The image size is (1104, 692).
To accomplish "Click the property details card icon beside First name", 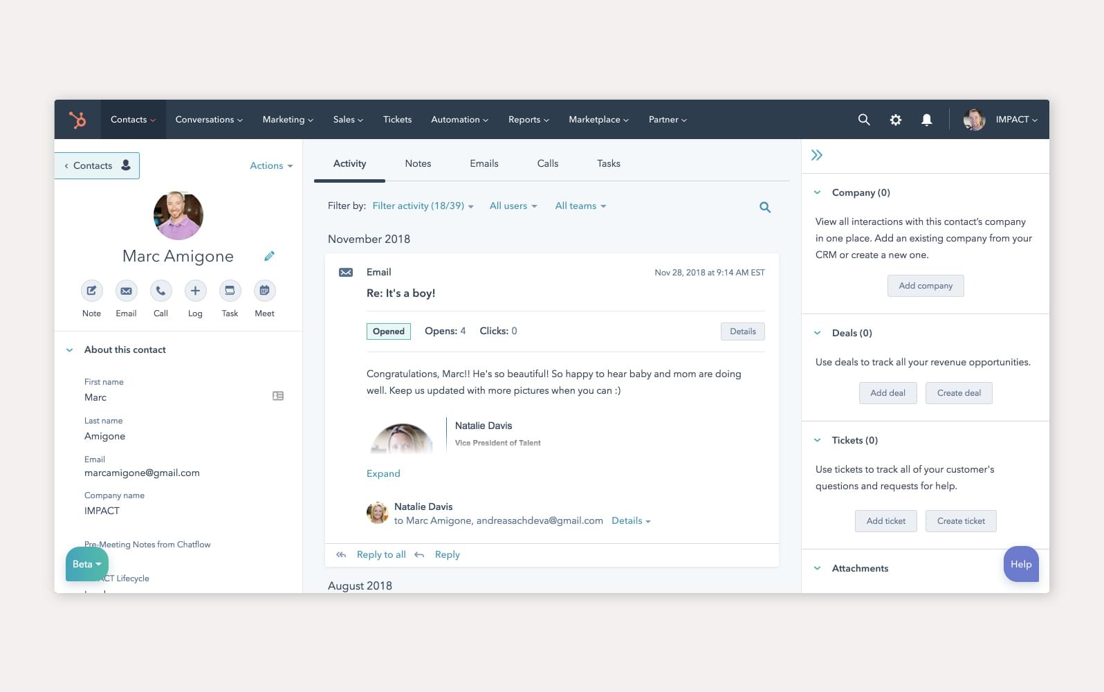I will point(278,396).
